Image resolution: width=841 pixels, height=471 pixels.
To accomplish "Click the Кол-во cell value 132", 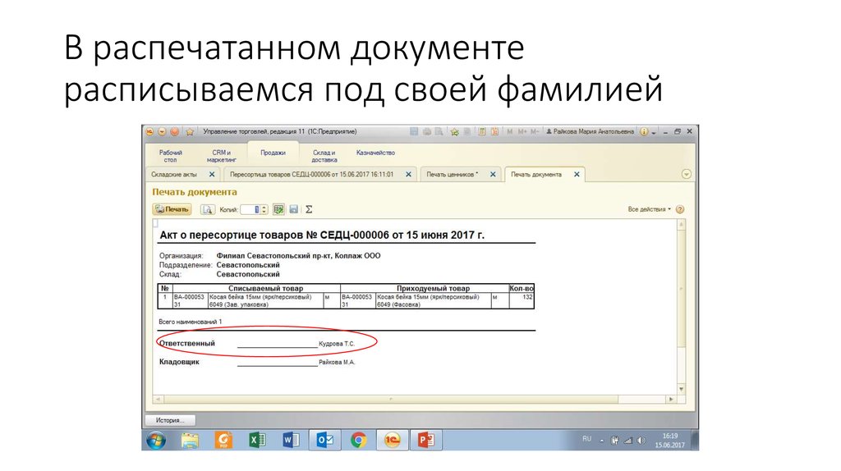I will [x=527, y=297].
